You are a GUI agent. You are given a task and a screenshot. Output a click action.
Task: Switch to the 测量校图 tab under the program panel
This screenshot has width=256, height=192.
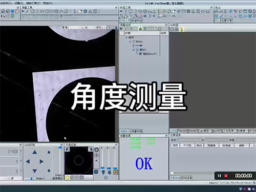click(137, 131)
